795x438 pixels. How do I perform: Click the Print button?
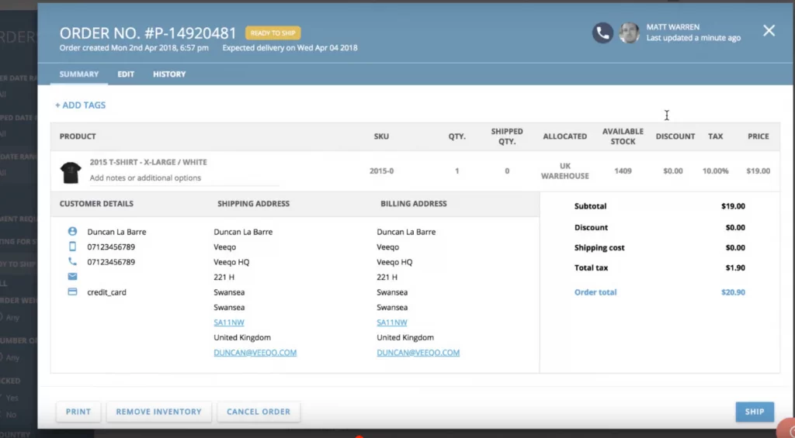tap(78, 412)
